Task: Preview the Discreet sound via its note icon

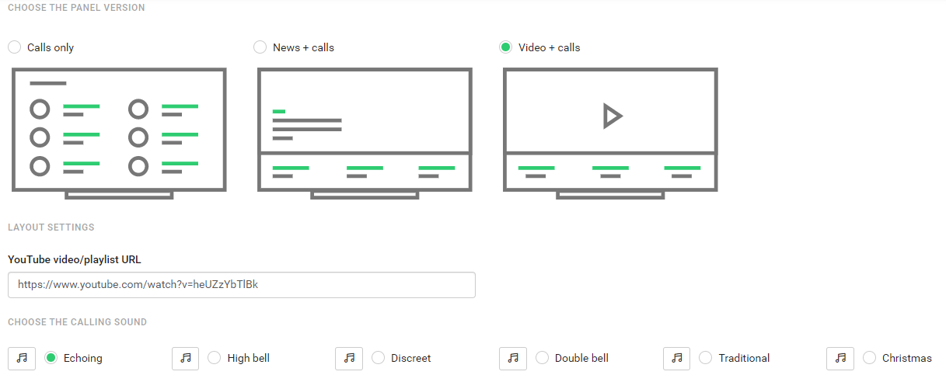Action: [349, 358]
